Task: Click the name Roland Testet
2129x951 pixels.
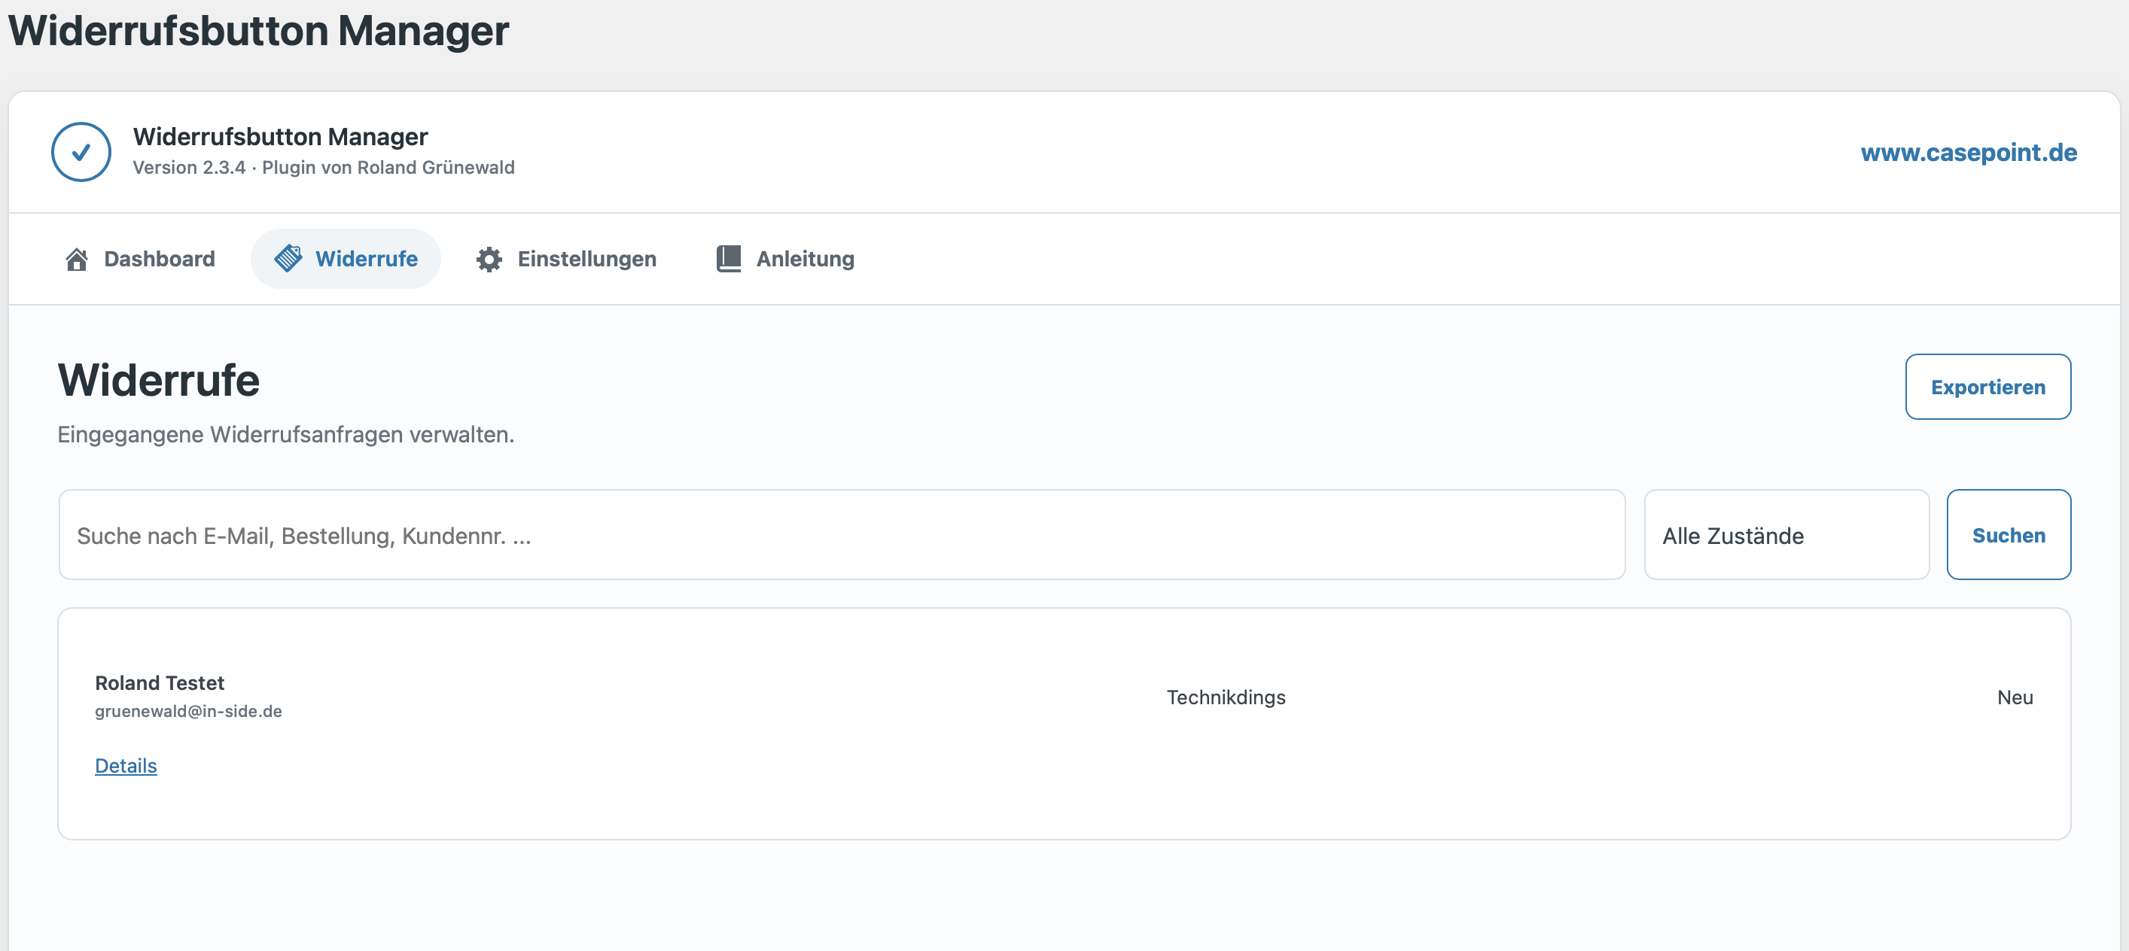Action: point(160,682)
